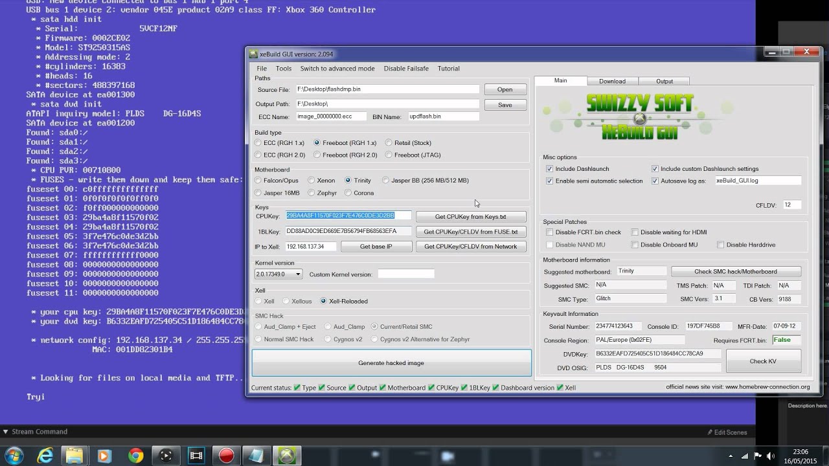829x466 pixels.
Task: Open the Windows Start menu
Action: [14, 455]
